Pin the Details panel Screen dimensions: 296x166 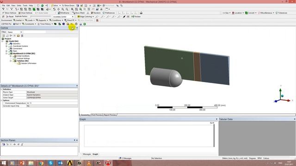pyautogui.click(x=77, y=86)
